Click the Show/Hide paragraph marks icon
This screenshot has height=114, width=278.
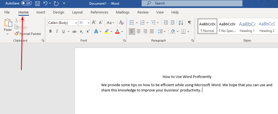(189, 23)
